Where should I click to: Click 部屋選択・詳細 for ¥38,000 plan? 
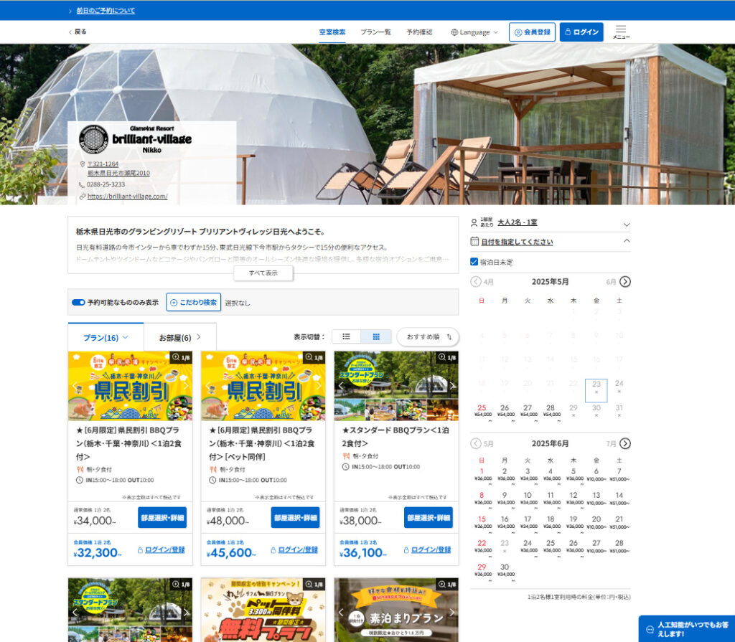429,517
